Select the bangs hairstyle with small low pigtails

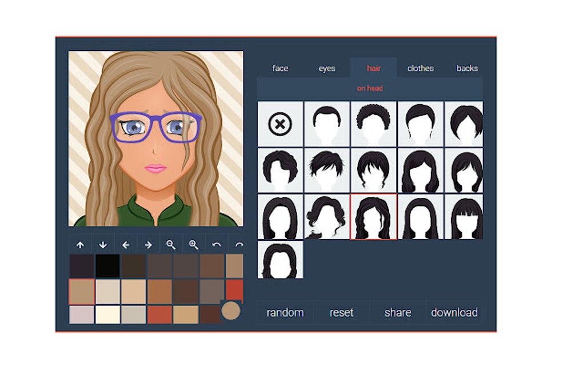373,170
